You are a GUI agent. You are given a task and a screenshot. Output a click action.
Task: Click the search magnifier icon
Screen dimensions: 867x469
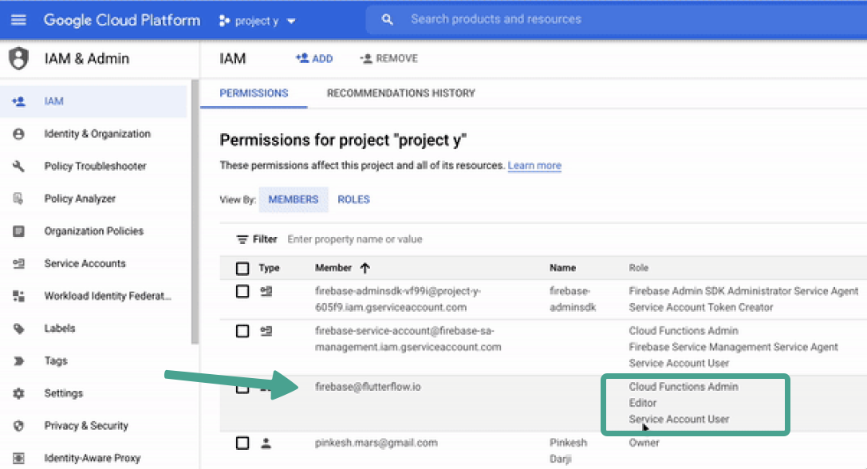(x=387, y=19)
